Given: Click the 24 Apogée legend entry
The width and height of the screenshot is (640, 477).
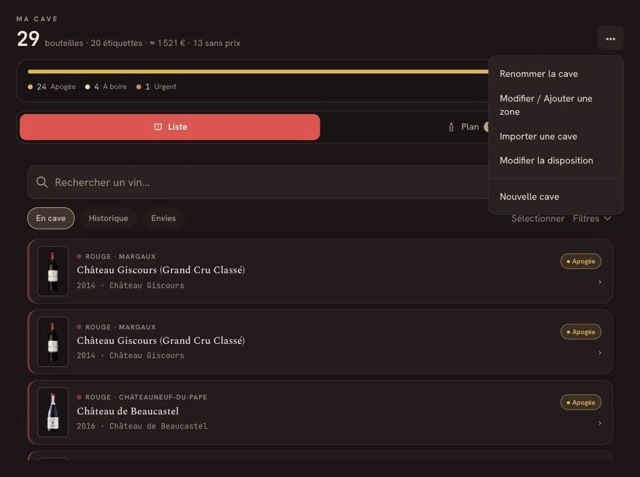Looking at the screenshot, I should 52,87.
